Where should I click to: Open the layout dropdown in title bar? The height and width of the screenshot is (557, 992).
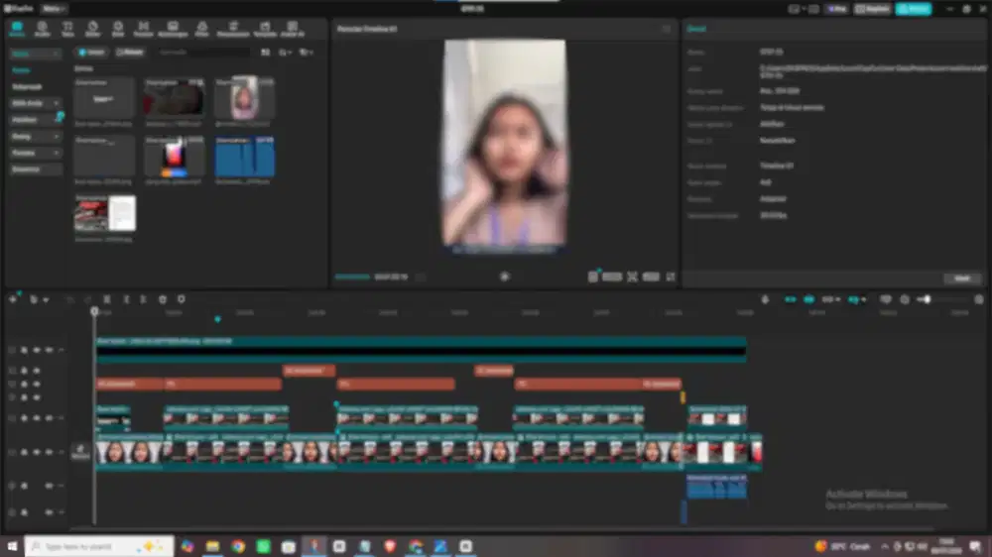[798, 9]
